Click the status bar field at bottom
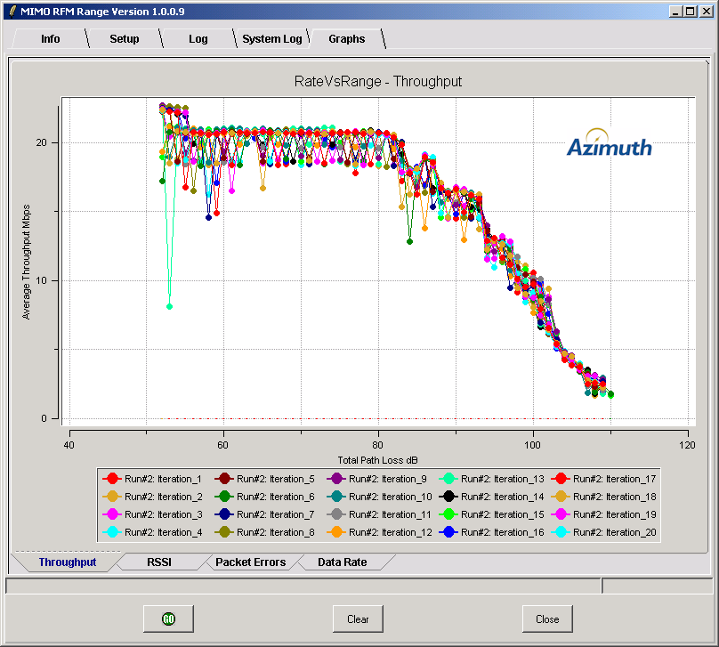The image size is (719, 647). click(x=303, y=586)
